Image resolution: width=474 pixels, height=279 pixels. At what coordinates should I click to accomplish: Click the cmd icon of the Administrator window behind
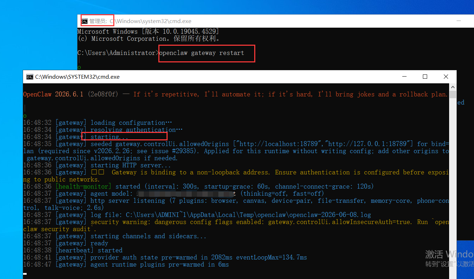(x=84, y=21)
